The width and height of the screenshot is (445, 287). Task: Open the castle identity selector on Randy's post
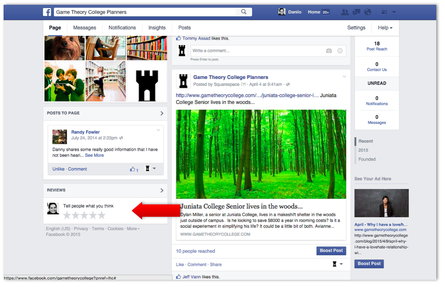click(x=151, y=169)
